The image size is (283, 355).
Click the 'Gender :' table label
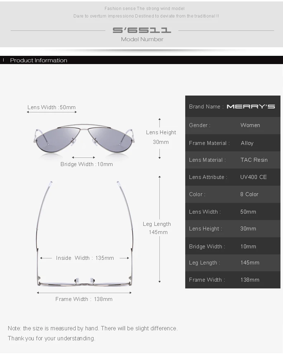(x=200, y=125)
